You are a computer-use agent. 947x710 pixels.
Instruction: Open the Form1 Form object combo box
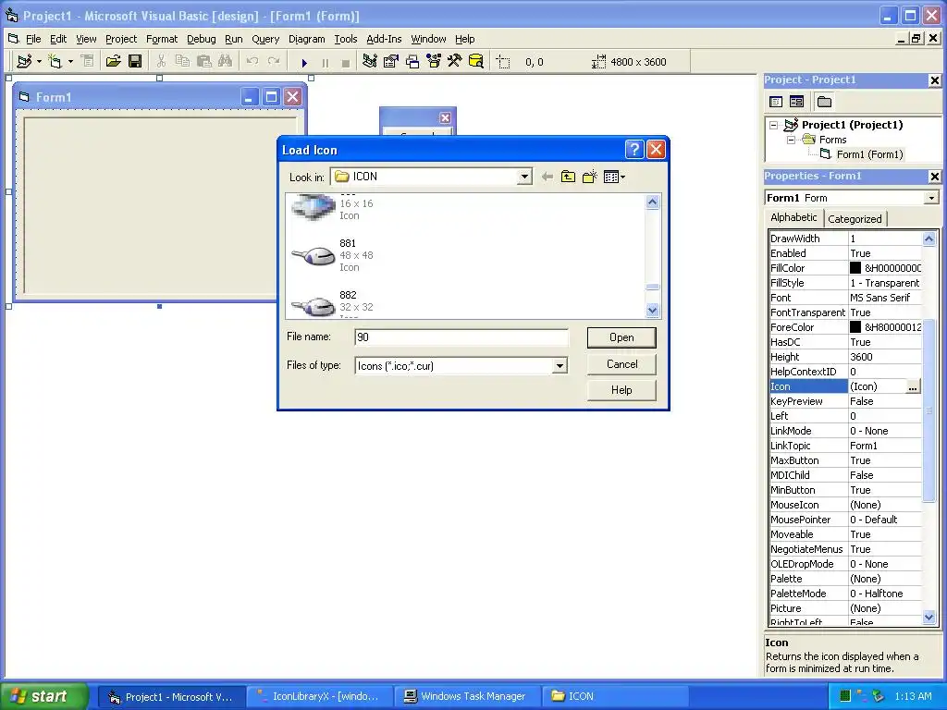coord(851,198)
